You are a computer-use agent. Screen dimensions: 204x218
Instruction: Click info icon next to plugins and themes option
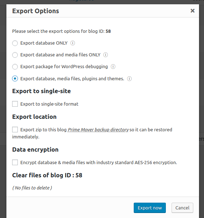[129, 79]
